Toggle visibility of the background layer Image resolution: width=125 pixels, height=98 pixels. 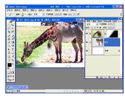[x=87, y=51]
